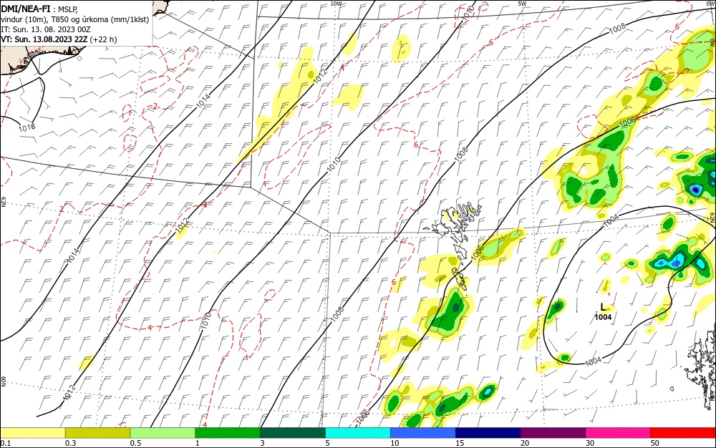Choose the blue 10–15 legend swatch
The image size is (716, 448).
423,433
